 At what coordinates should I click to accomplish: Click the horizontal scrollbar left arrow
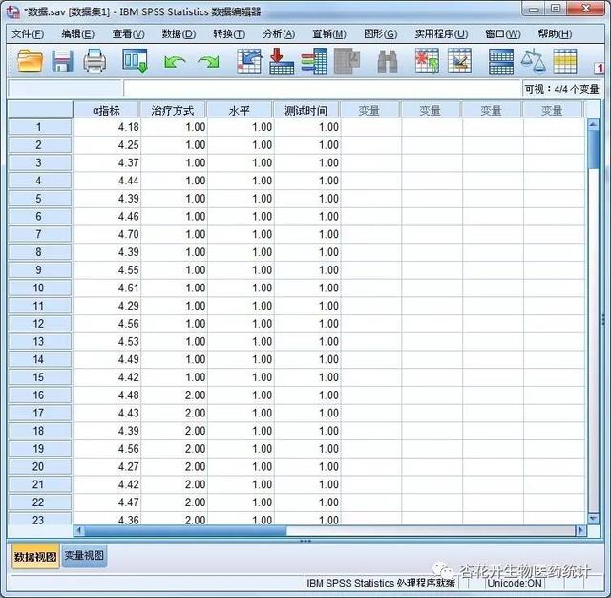[79, 530]
